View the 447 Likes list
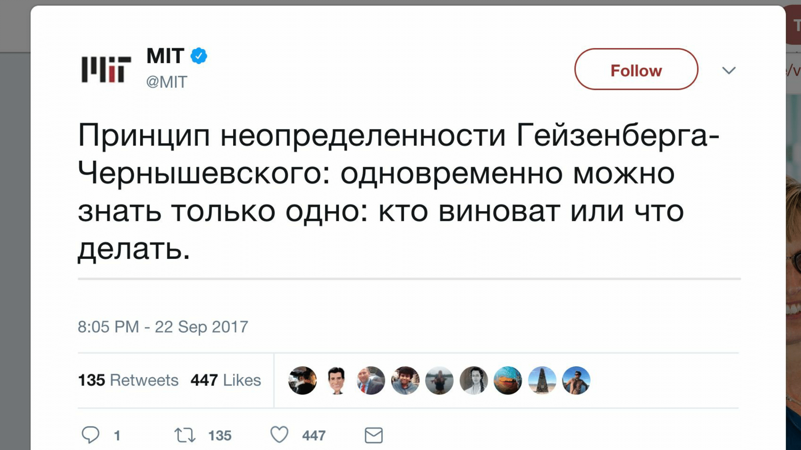Viewport: 801px width, 450px height. click(225, 380)
